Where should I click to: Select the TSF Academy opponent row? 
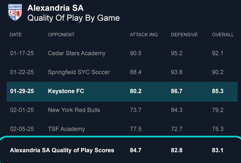[66, 129]
